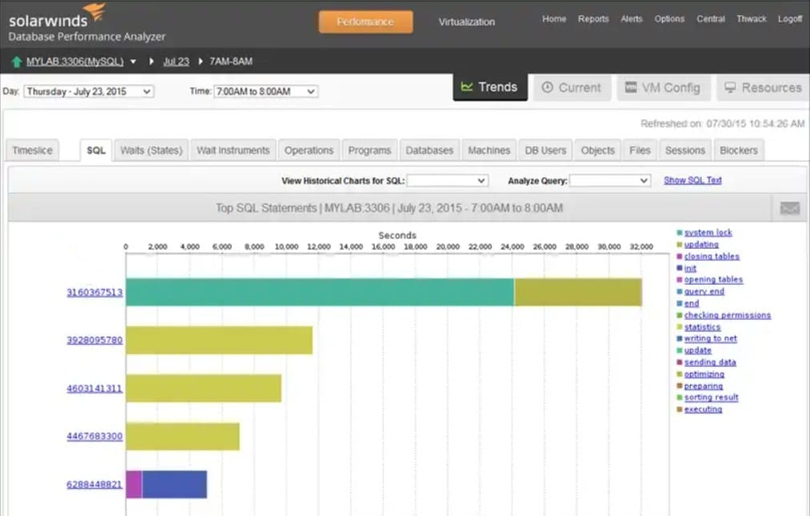Image resolution: width=810 pixels, height=516 pixels.
Task: Click the VM Config tab icon
Action: point(631,87)
